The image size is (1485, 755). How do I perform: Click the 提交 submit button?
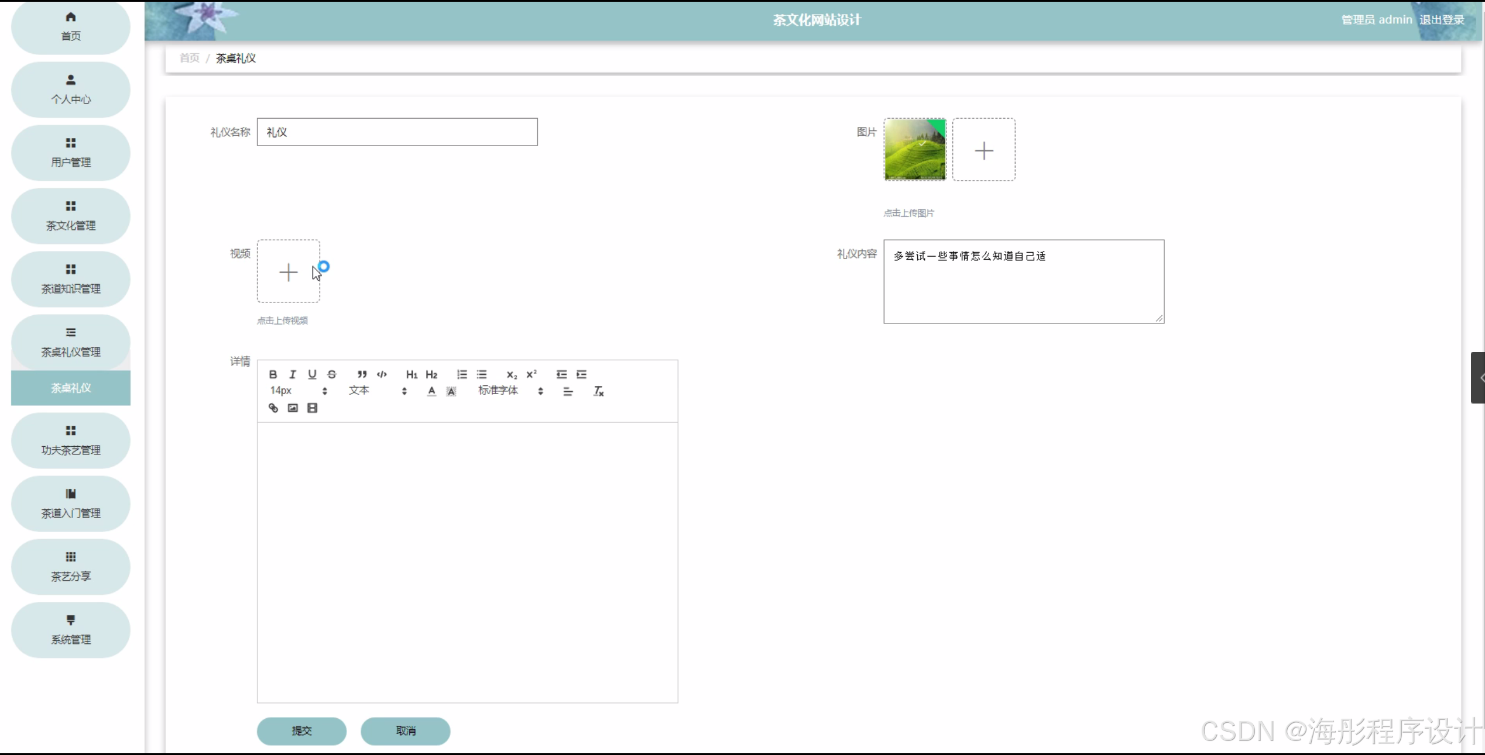[x=301, y=731]
